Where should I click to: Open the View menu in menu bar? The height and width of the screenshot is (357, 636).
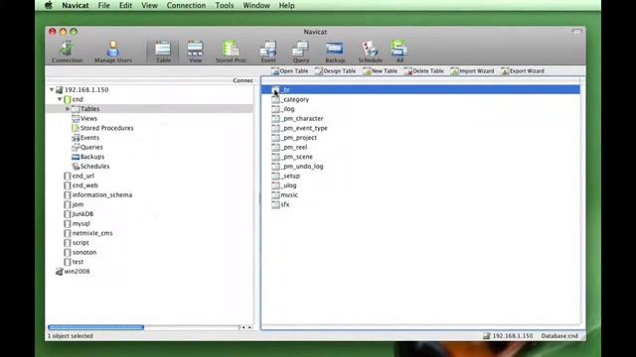pyautogui.click(x=149, y=5)
